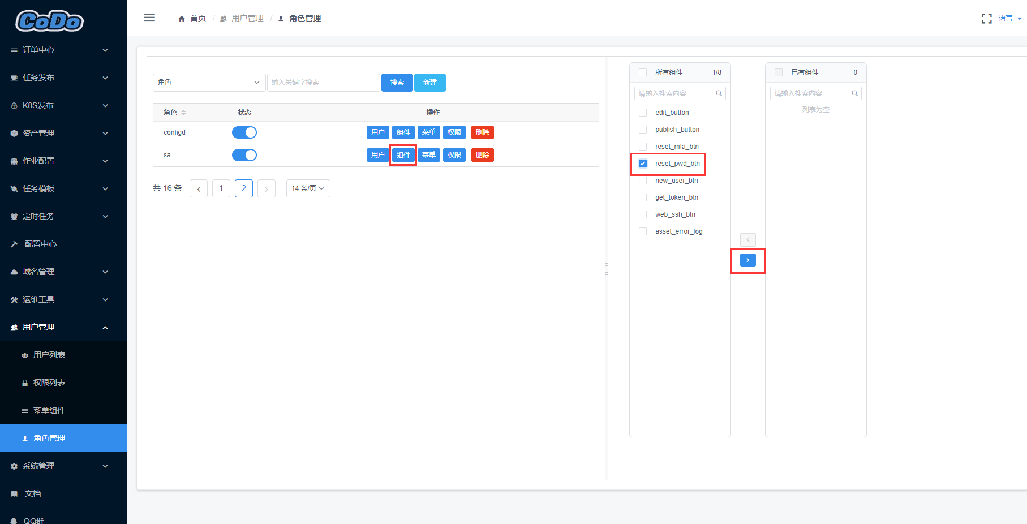This screenshot has width=1027, height=524.
Task: Open the 语言 language dropdown
Action: [x=1010, y=18]
